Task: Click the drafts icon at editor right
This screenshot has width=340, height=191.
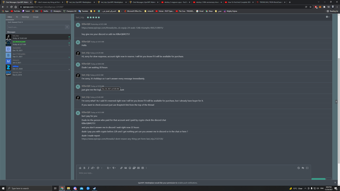Action: click(299, 168)
